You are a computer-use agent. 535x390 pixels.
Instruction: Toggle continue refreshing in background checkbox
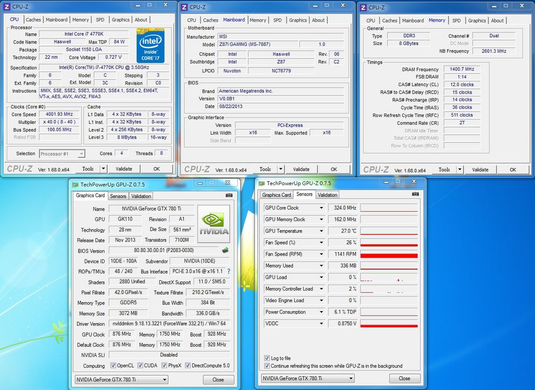click(x=267, y=366)
